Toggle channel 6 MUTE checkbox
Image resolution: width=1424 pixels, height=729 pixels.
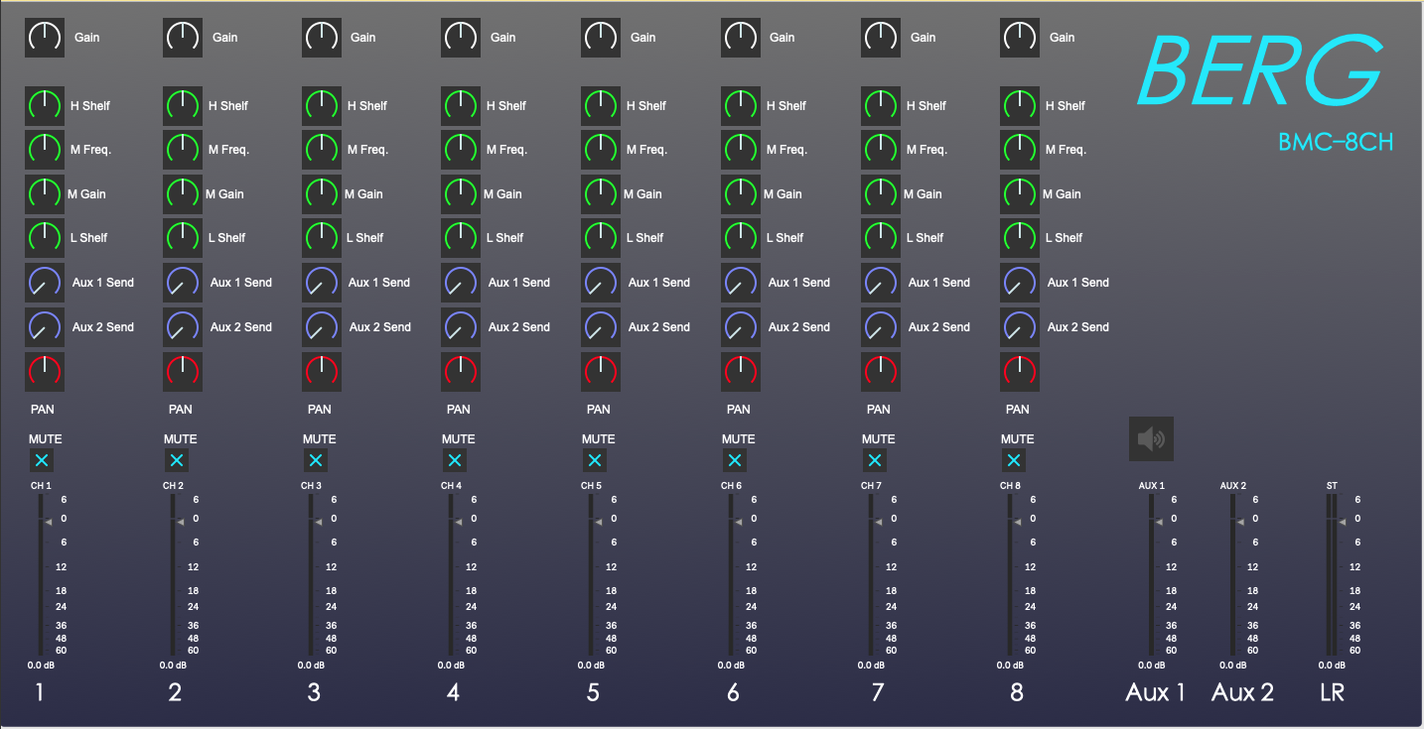(734, 460)
